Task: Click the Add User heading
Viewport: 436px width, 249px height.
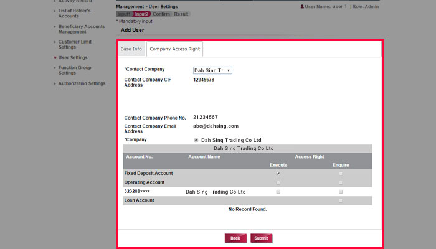Action: [x=132, y=30]
